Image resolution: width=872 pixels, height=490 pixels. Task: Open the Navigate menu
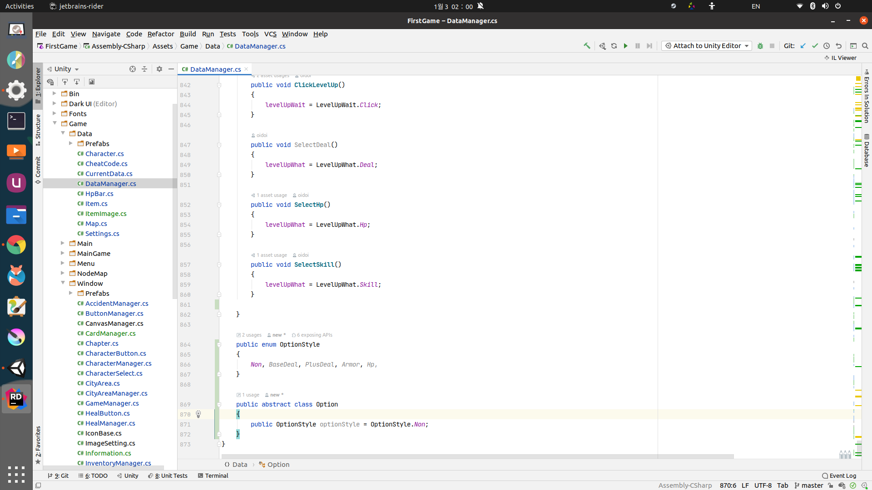click(106, 34)
